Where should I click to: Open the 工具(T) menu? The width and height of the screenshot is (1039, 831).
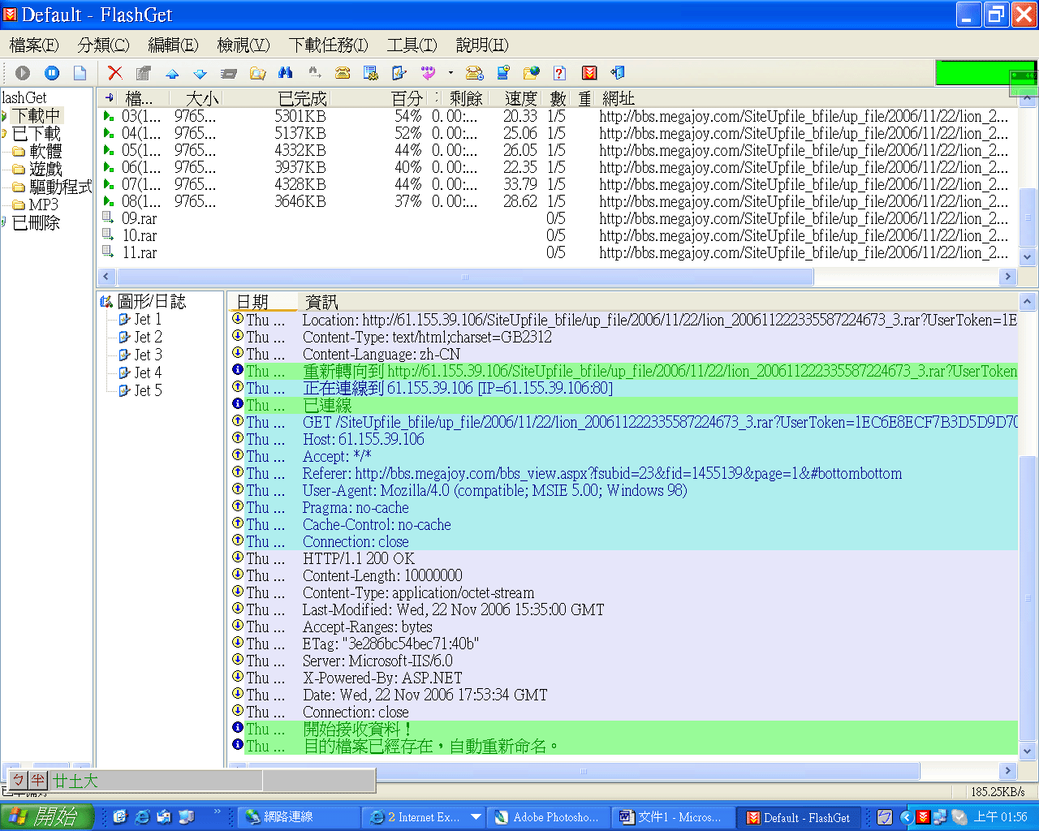(x=412, y=45)
